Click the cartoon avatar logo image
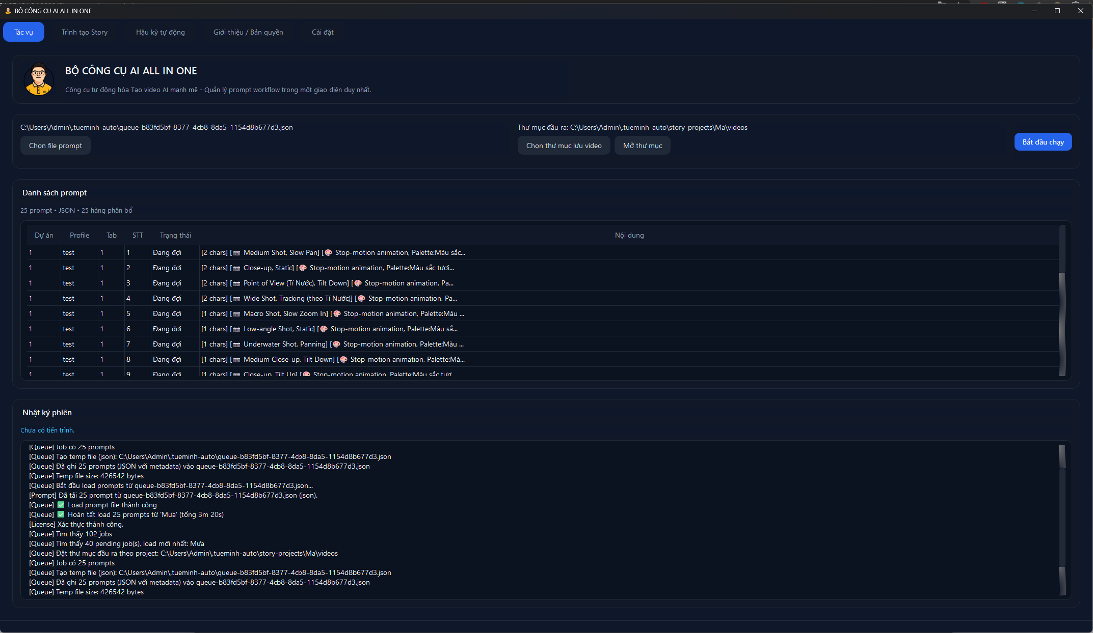The width and height of the screenshot is (1093, 633). 39,79
